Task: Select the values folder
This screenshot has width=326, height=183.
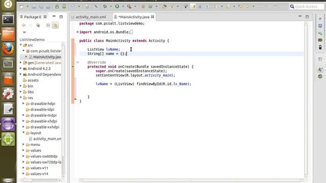Action: point(34,150)
